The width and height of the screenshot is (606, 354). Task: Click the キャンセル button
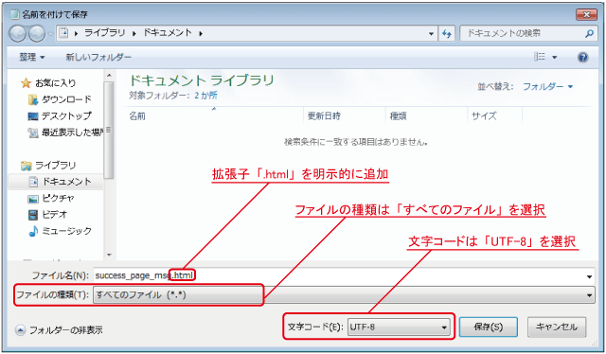coord(557,327)
